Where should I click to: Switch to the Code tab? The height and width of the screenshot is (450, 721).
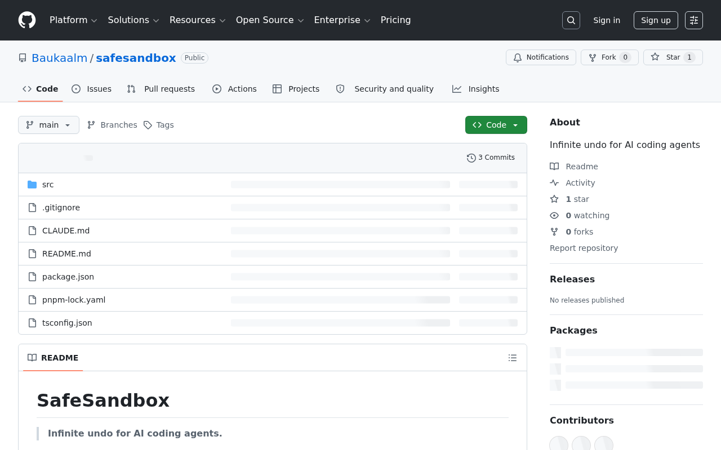[x=41, y=89]
